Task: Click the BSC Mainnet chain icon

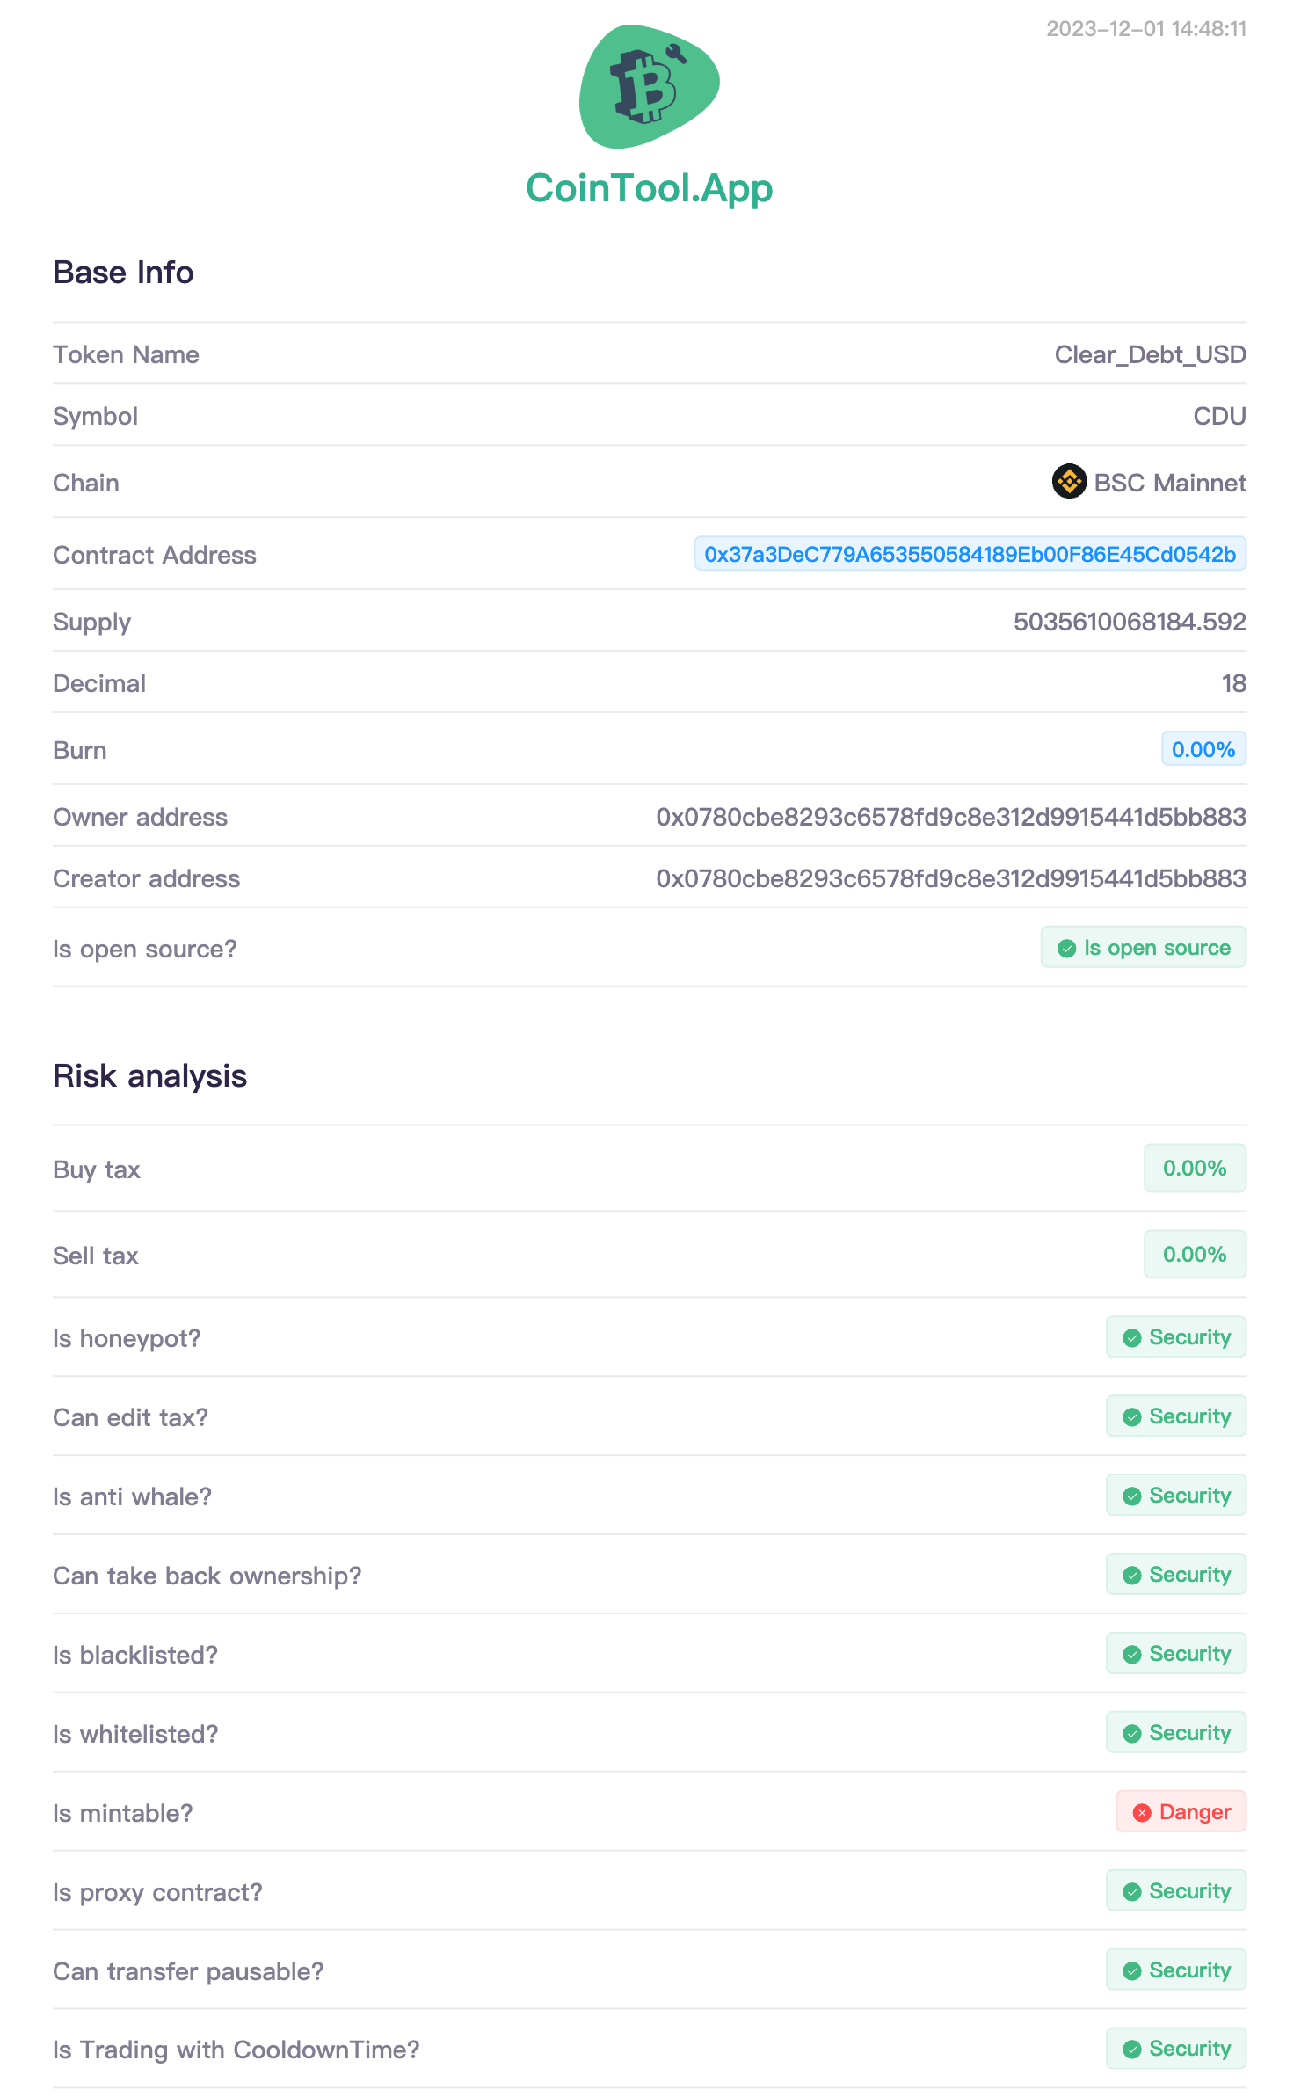Action: 1069,482
